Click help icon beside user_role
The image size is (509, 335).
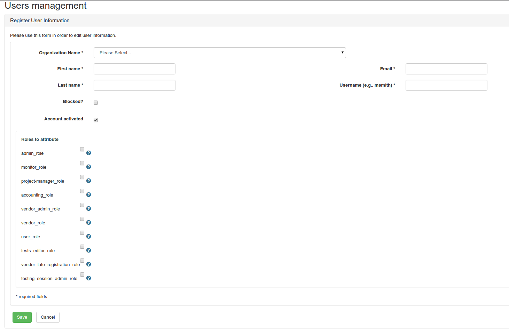click(89, 237)
